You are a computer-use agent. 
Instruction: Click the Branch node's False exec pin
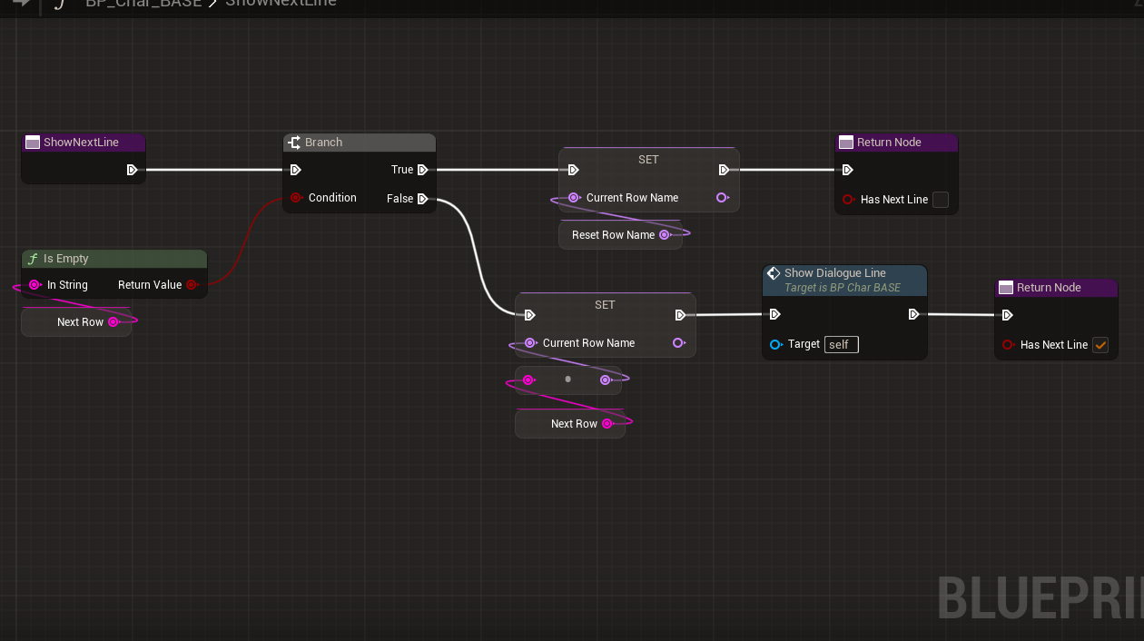point(422,199)
